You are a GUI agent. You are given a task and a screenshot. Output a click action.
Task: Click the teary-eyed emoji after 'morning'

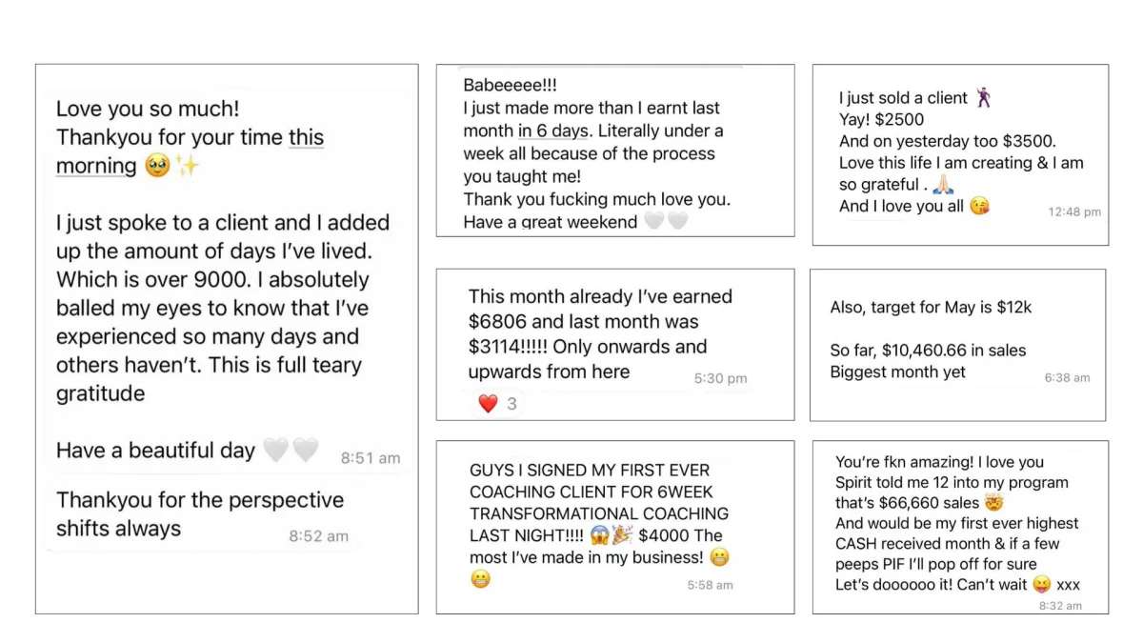pyautogui.click(x=157, y=167)
